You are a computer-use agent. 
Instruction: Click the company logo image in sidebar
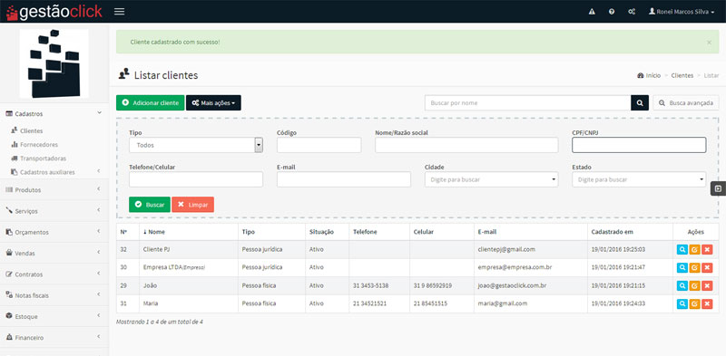54,63
